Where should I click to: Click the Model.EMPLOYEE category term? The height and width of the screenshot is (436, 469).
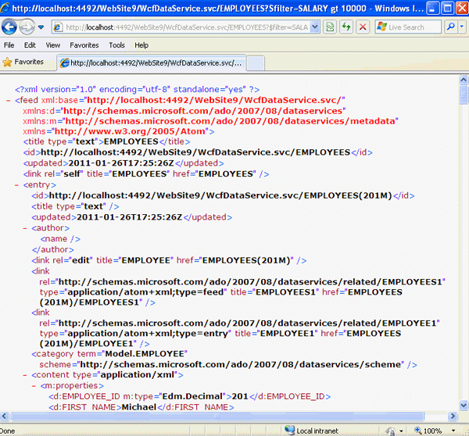coord(145,354)
